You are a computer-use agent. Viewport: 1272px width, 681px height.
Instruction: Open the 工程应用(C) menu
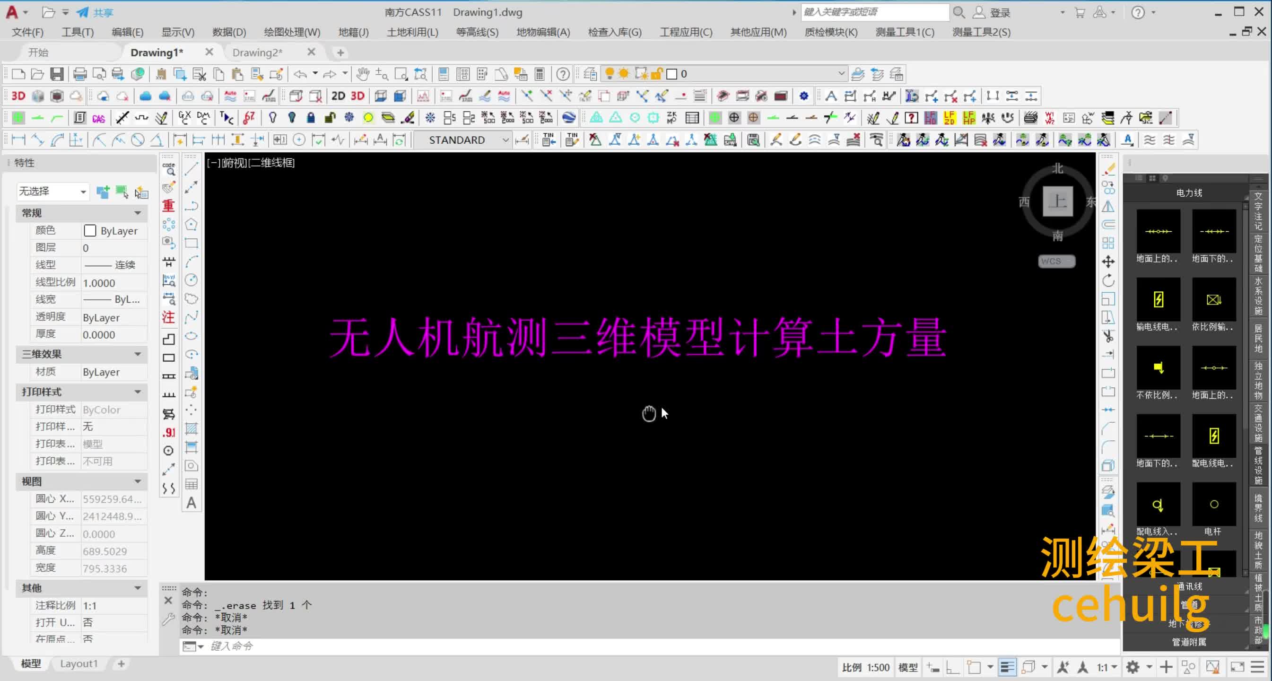click(686, 32)
